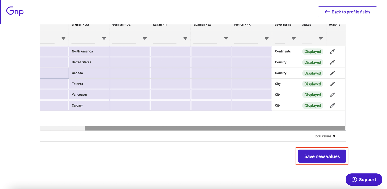Select the Calgary cell
The height and width of the screenshot is (189, 387).
[89, 105]
